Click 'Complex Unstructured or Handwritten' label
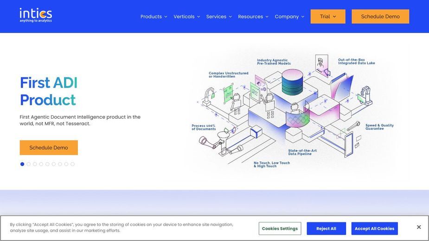Screen dimensions: 429x241 229,75
